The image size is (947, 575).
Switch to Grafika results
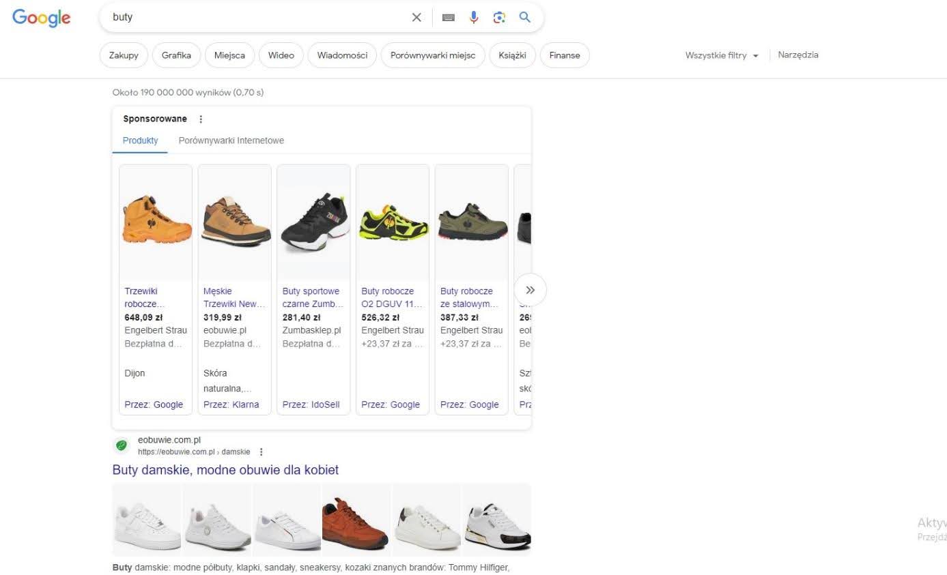(x=176, y=55)
